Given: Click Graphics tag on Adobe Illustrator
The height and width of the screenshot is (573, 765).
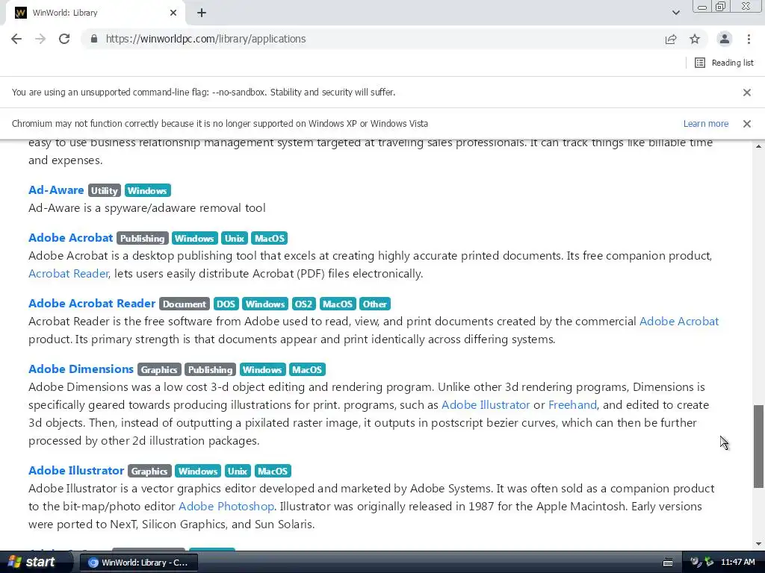Looking at the screenshot, I should tap(149, 472).
